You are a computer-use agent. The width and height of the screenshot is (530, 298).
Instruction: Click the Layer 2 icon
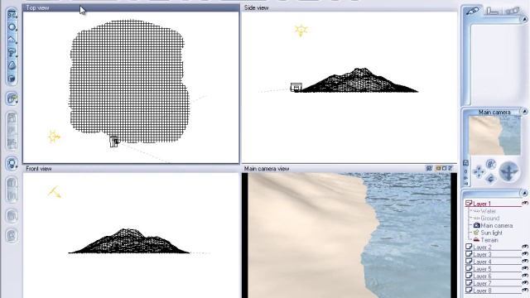coord(469,247)
